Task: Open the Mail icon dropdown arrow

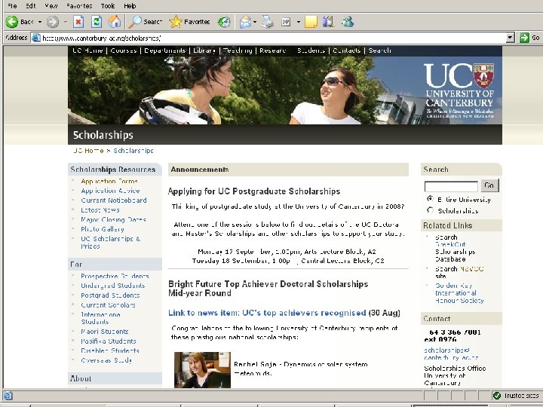Action: pos(255,22)
